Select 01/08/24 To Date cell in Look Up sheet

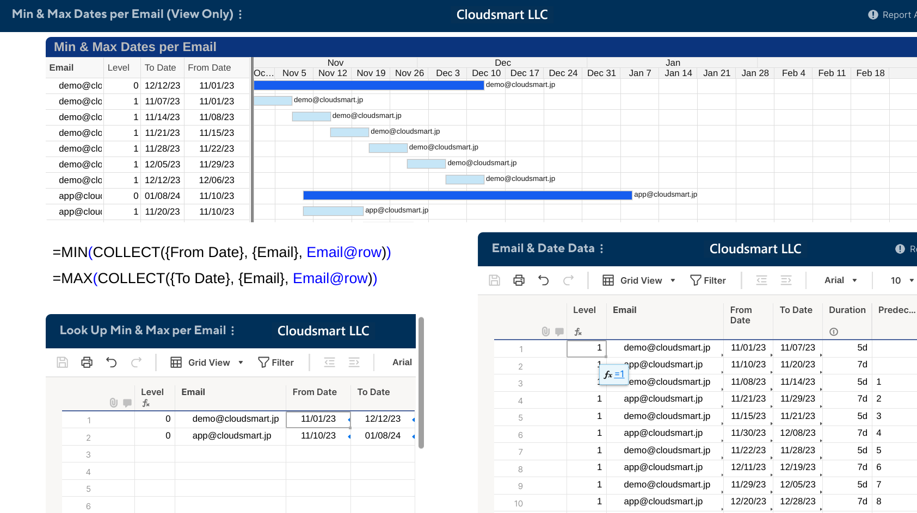383,436
